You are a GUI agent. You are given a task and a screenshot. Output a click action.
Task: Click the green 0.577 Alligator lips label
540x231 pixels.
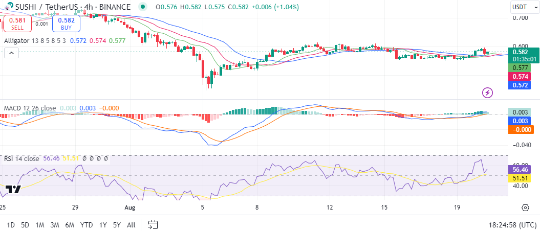click(520, 68)
